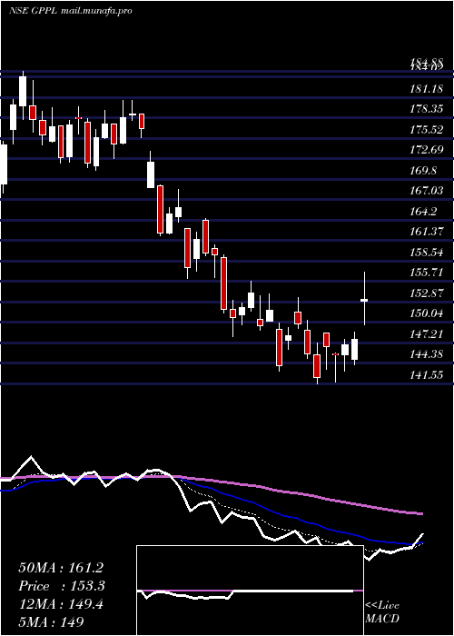
Task: Click the 5MA : 149 readout
Action: coord(51,621)
